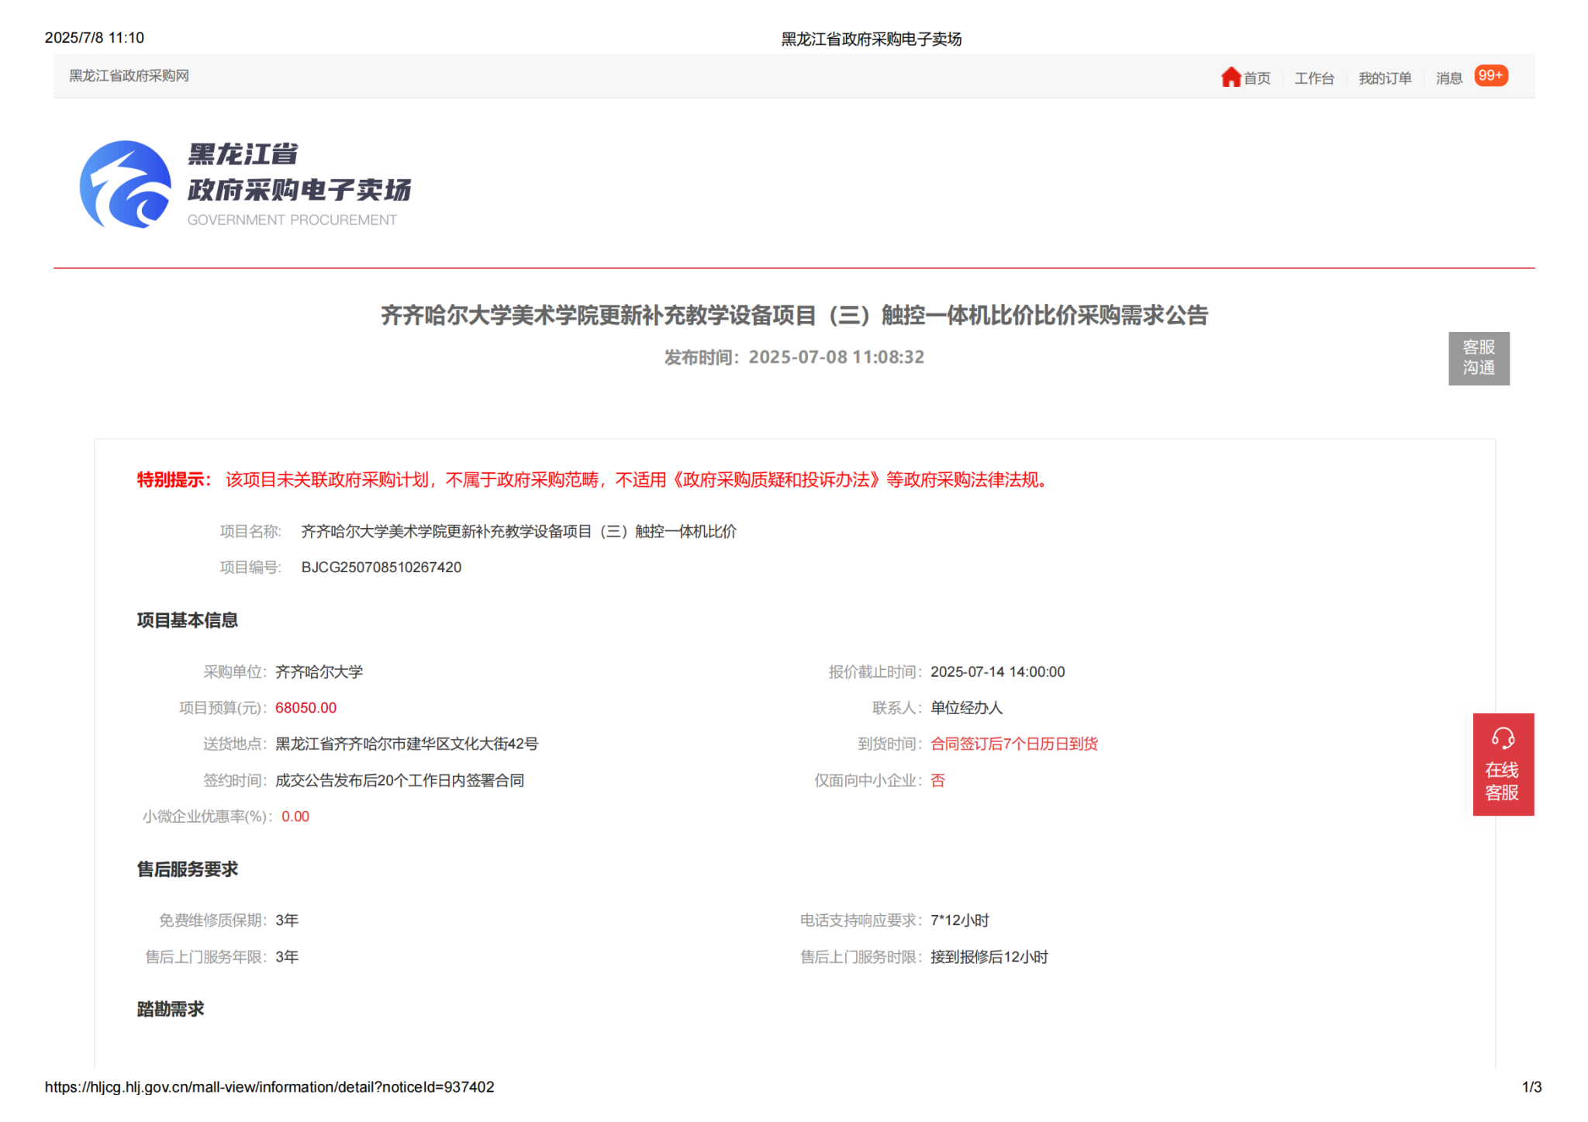Image resolution: width=1588 pixels, height=1122 pixels.
Task: Click the red home icon
Action: 1231,77
